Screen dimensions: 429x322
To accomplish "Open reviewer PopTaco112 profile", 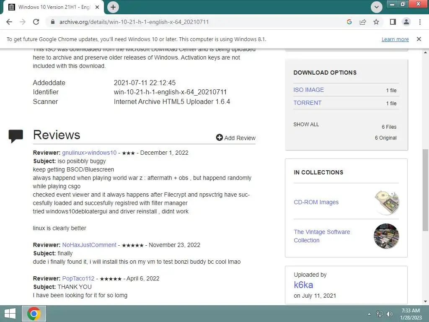I will point(78,278).
